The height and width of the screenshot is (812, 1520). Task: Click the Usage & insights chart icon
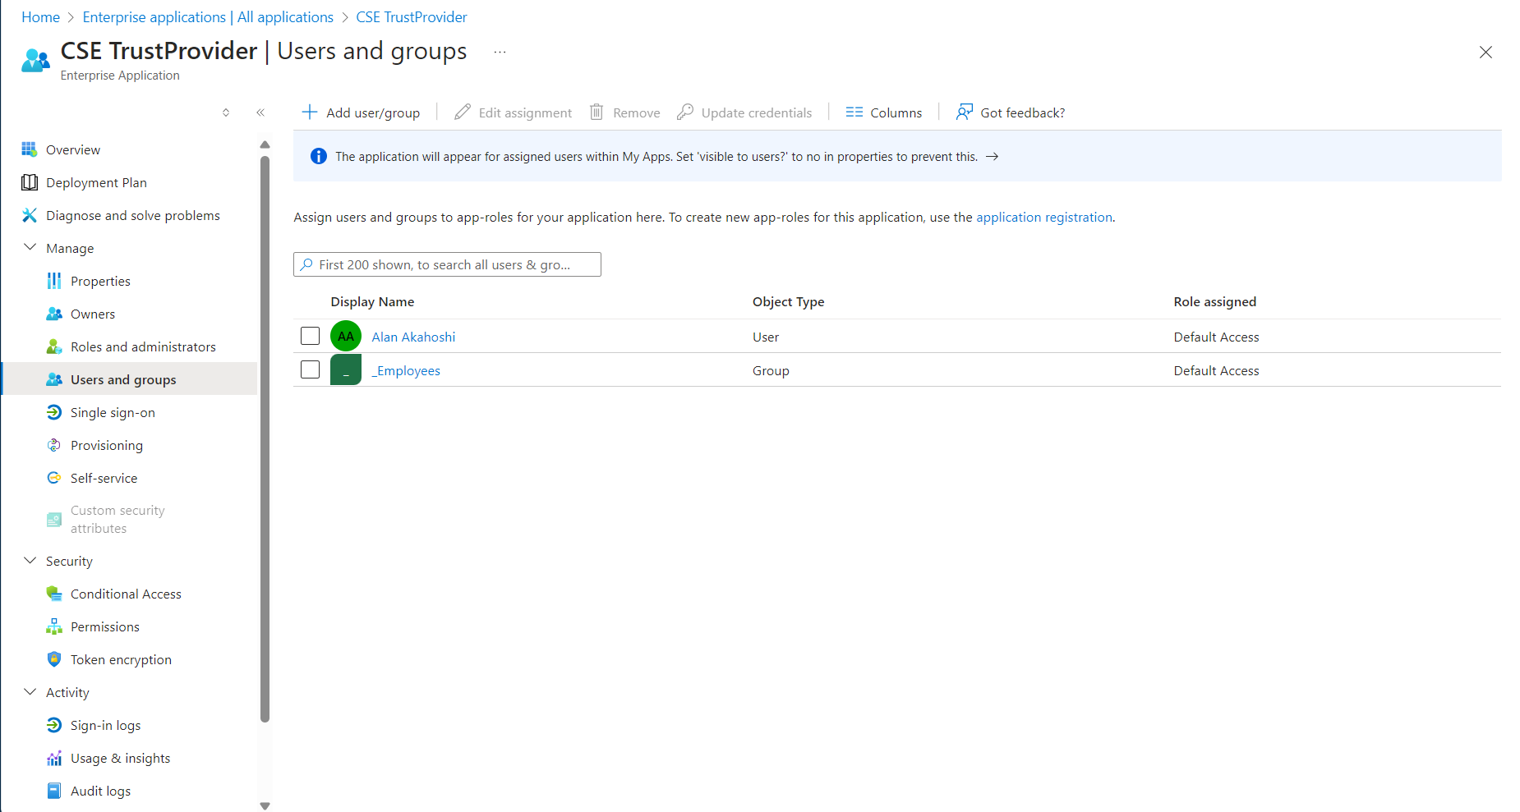pos(54,758)
